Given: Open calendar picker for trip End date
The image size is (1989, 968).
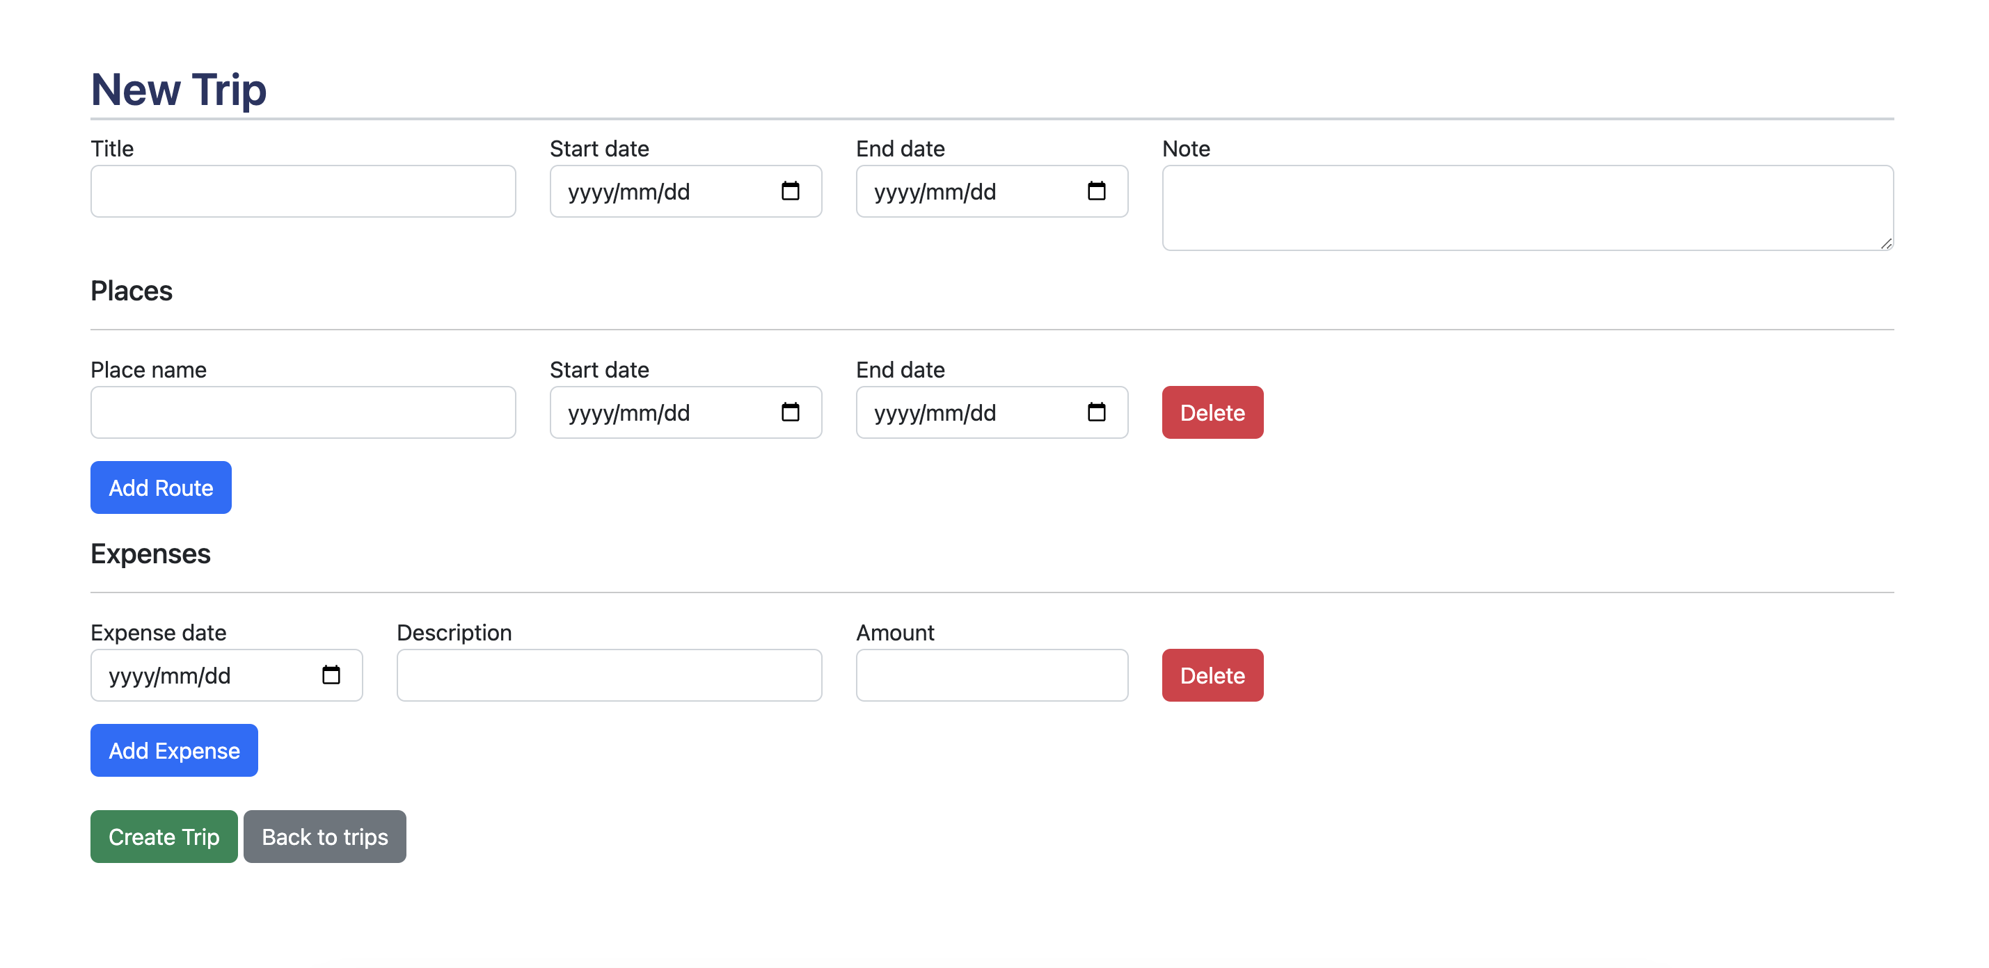Looking at the screenshot, I should click(1095, 191).
